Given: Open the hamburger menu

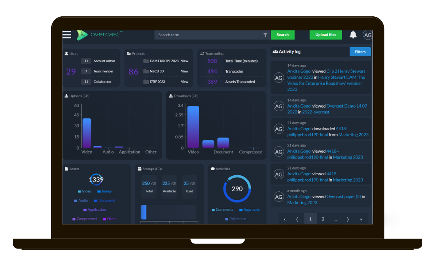Looking at the screenshot, I should pyautogui.click(x=67, y=35).
